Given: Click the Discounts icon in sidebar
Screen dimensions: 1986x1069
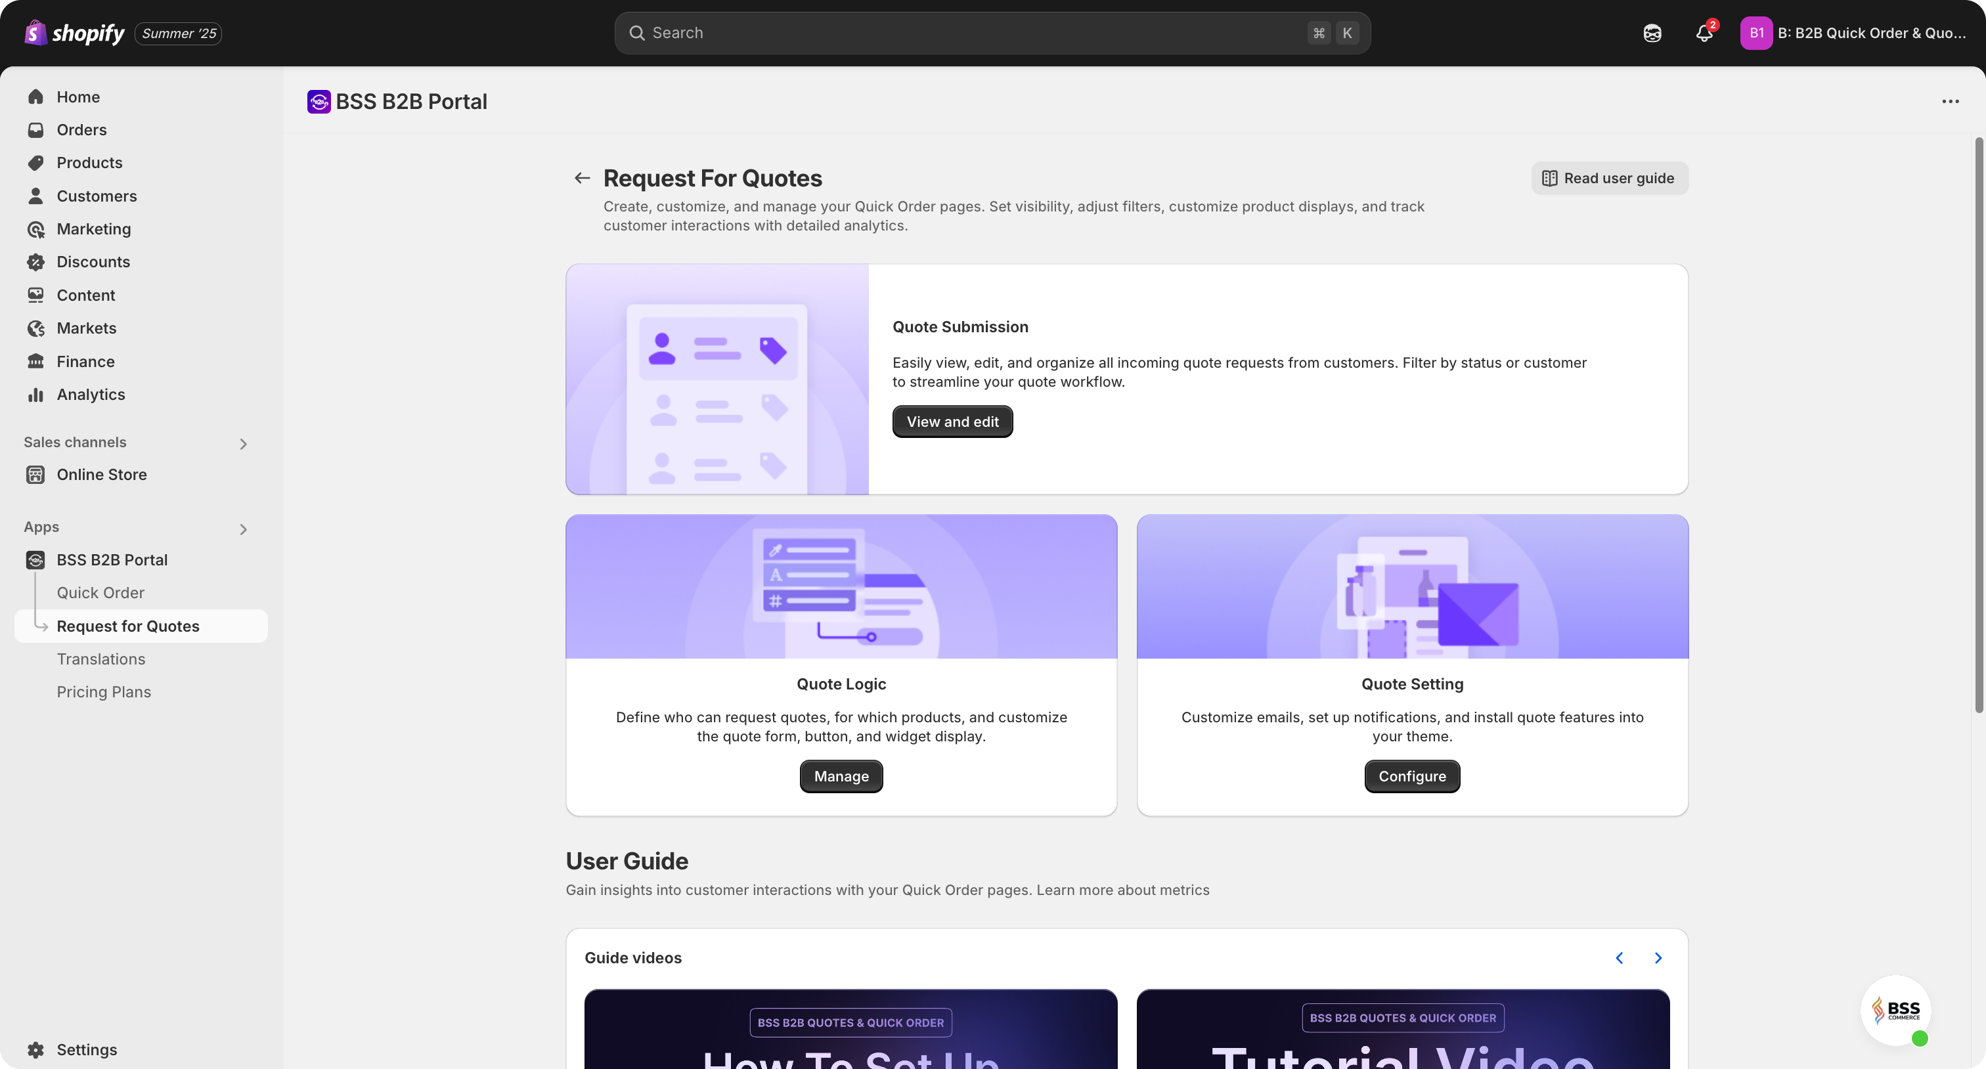Looking at the screenshot, I should click(35, 262).
